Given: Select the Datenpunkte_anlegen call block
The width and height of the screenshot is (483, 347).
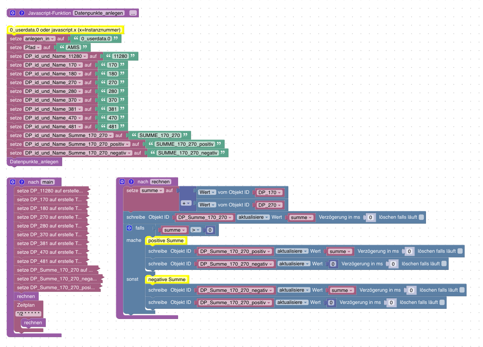Looking at the screenshot, I should point(34,162).
